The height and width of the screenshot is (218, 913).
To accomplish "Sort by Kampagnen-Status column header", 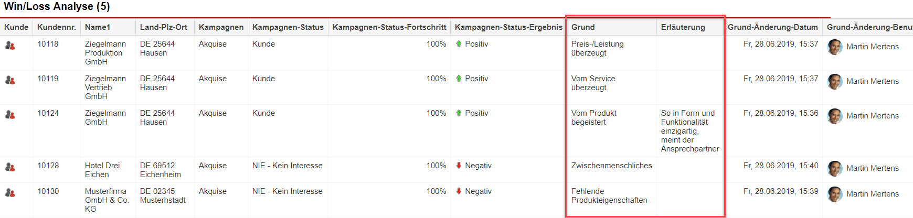I will coord(288,27).
